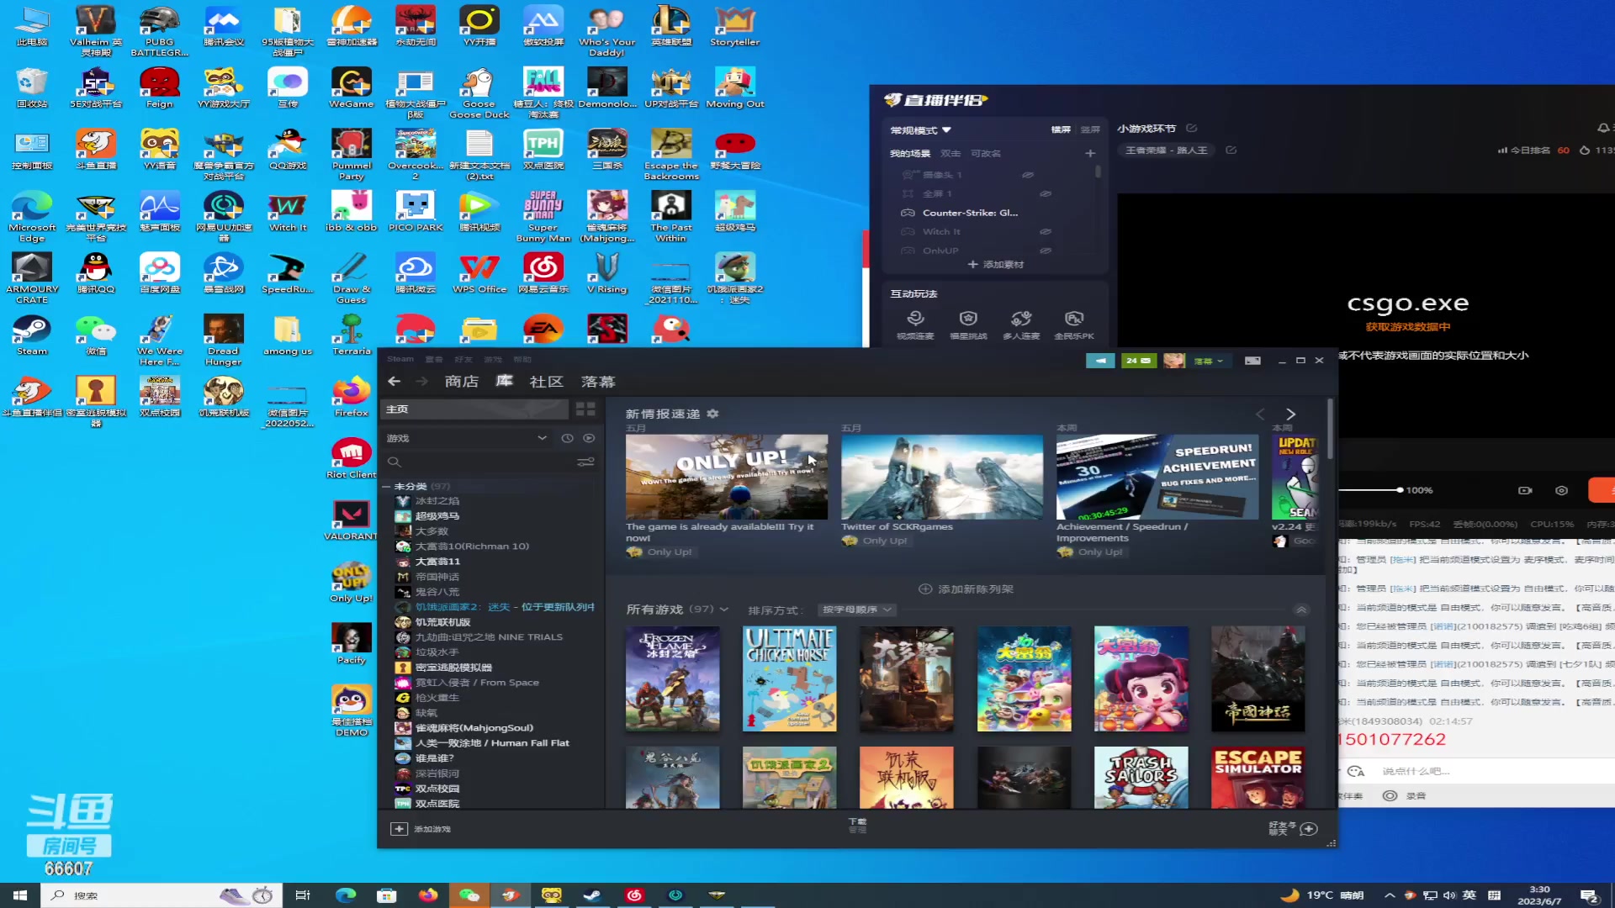Click the 说点什么吧 chat input box
1615x908 pixels.
click(x=1489, y=771)
